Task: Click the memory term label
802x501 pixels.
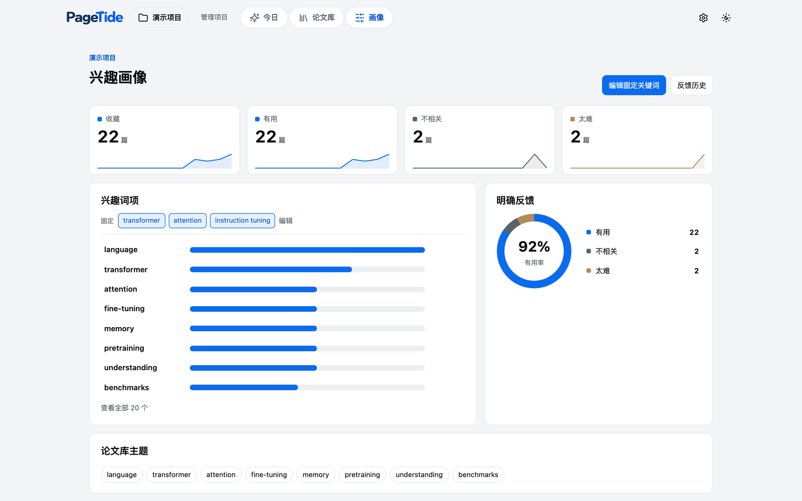Action: (119, 329)
